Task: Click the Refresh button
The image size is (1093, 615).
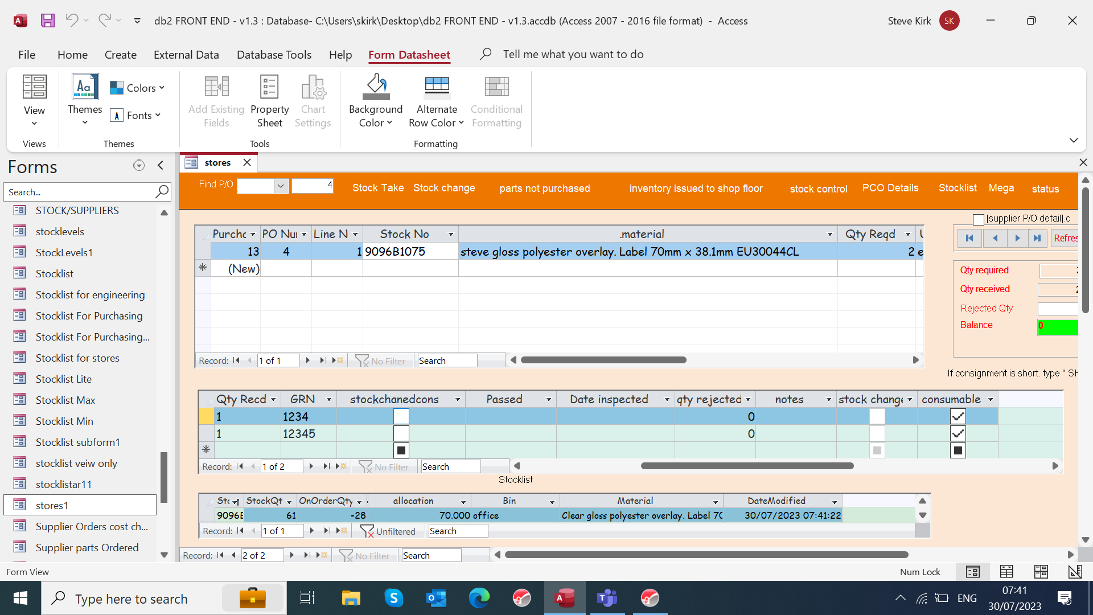Action: [1065, 238]
